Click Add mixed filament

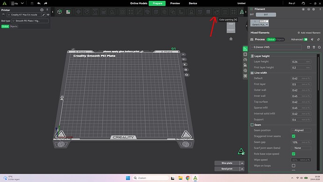click(x=309, y=33)
